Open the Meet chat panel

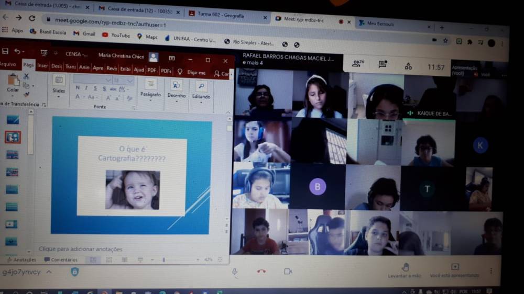point(383,64)
